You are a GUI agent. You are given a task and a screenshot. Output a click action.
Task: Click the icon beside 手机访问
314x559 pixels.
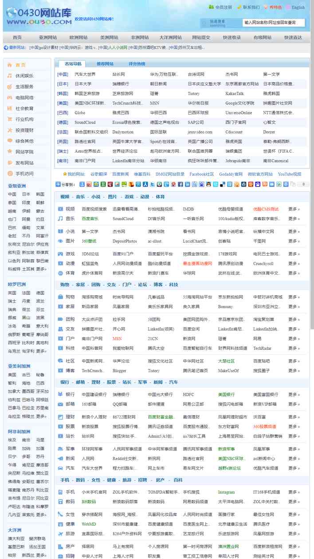coord(9,174)
